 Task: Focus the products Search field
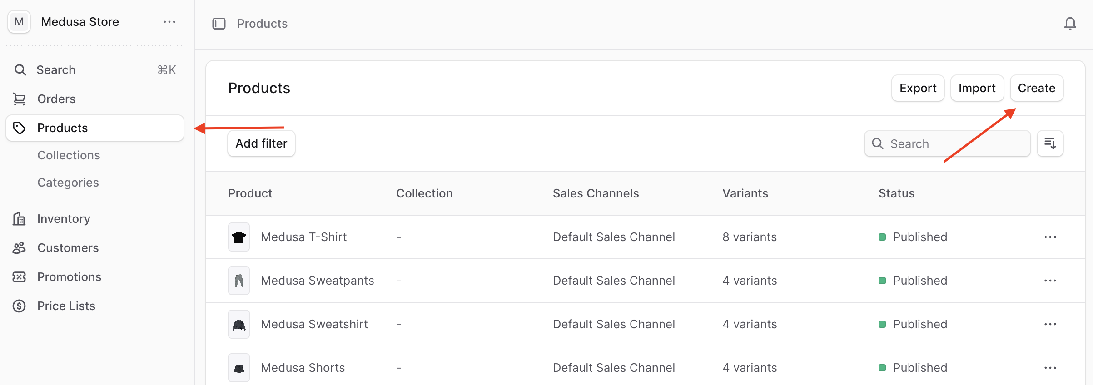[948, 143]
